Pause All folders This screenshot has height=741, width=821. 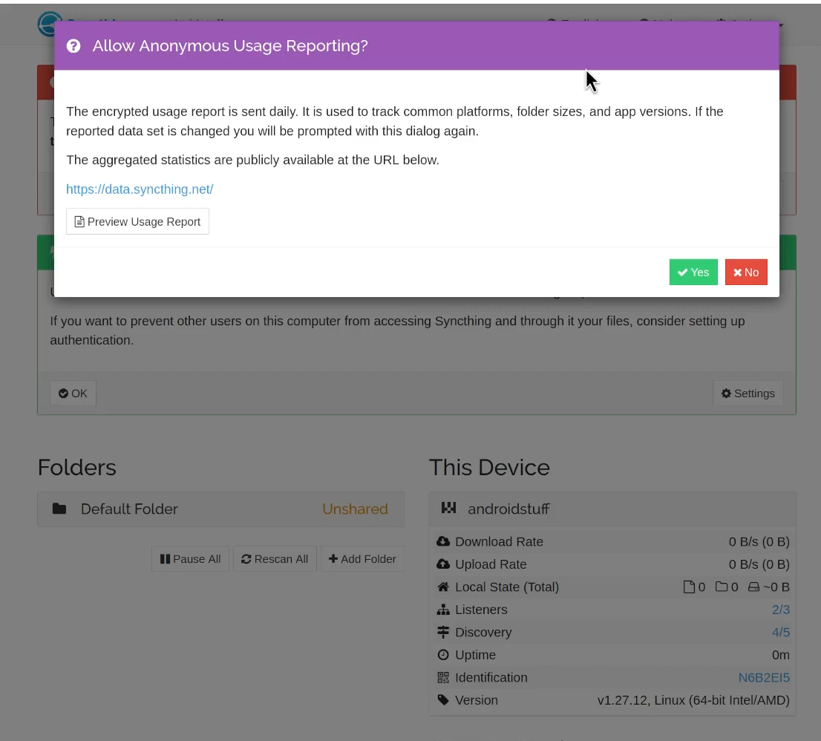191,559
